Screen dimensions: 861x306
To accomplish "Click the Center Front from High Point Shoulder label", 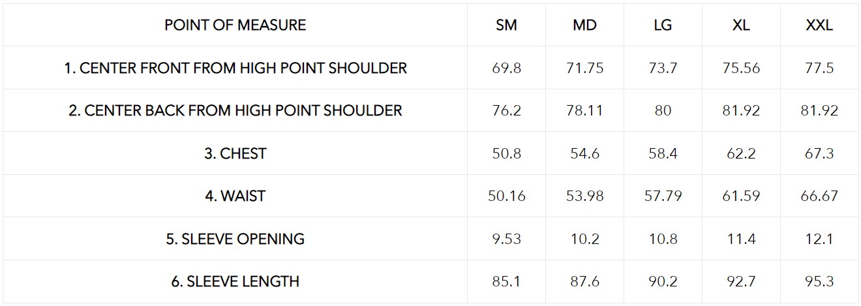I will (235, 68).
